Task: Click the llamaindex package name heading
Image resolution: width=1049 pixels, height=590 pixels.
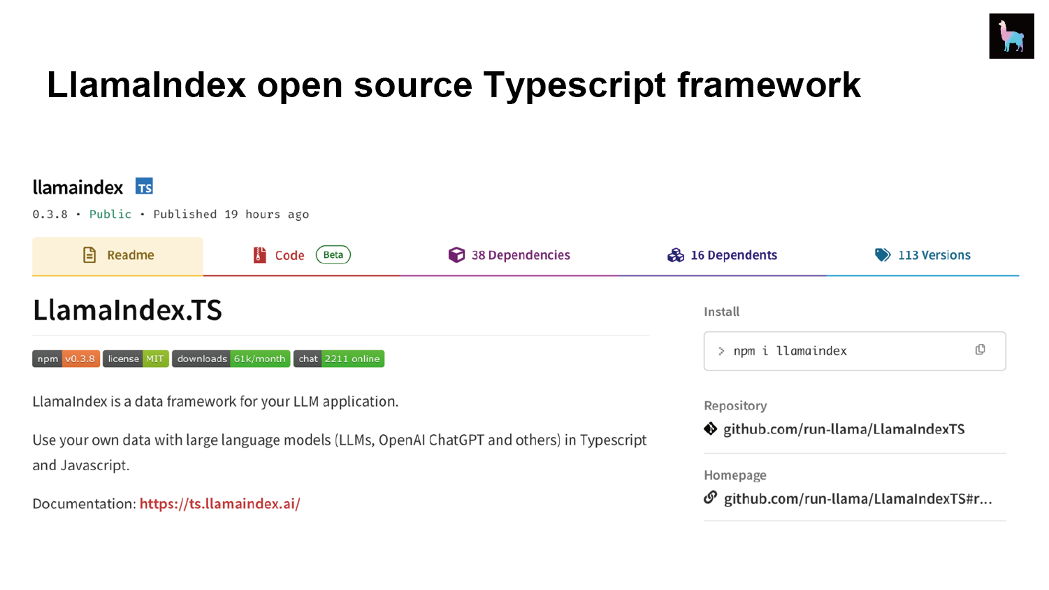Action: [78, 187]
